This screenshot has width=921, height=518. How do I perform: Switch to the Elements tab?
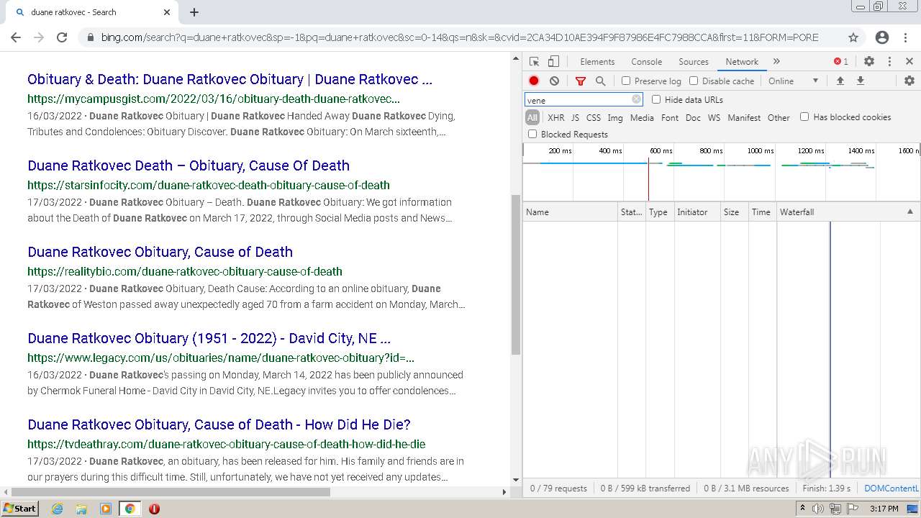[597, 62]
